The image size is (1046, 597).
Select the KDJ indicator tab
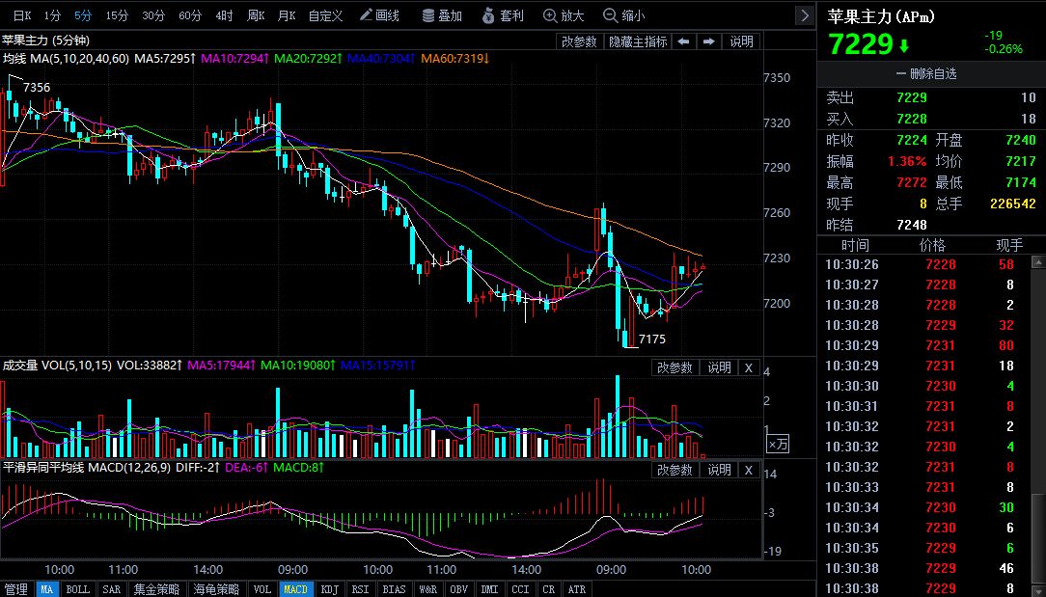tap(330, 589)
